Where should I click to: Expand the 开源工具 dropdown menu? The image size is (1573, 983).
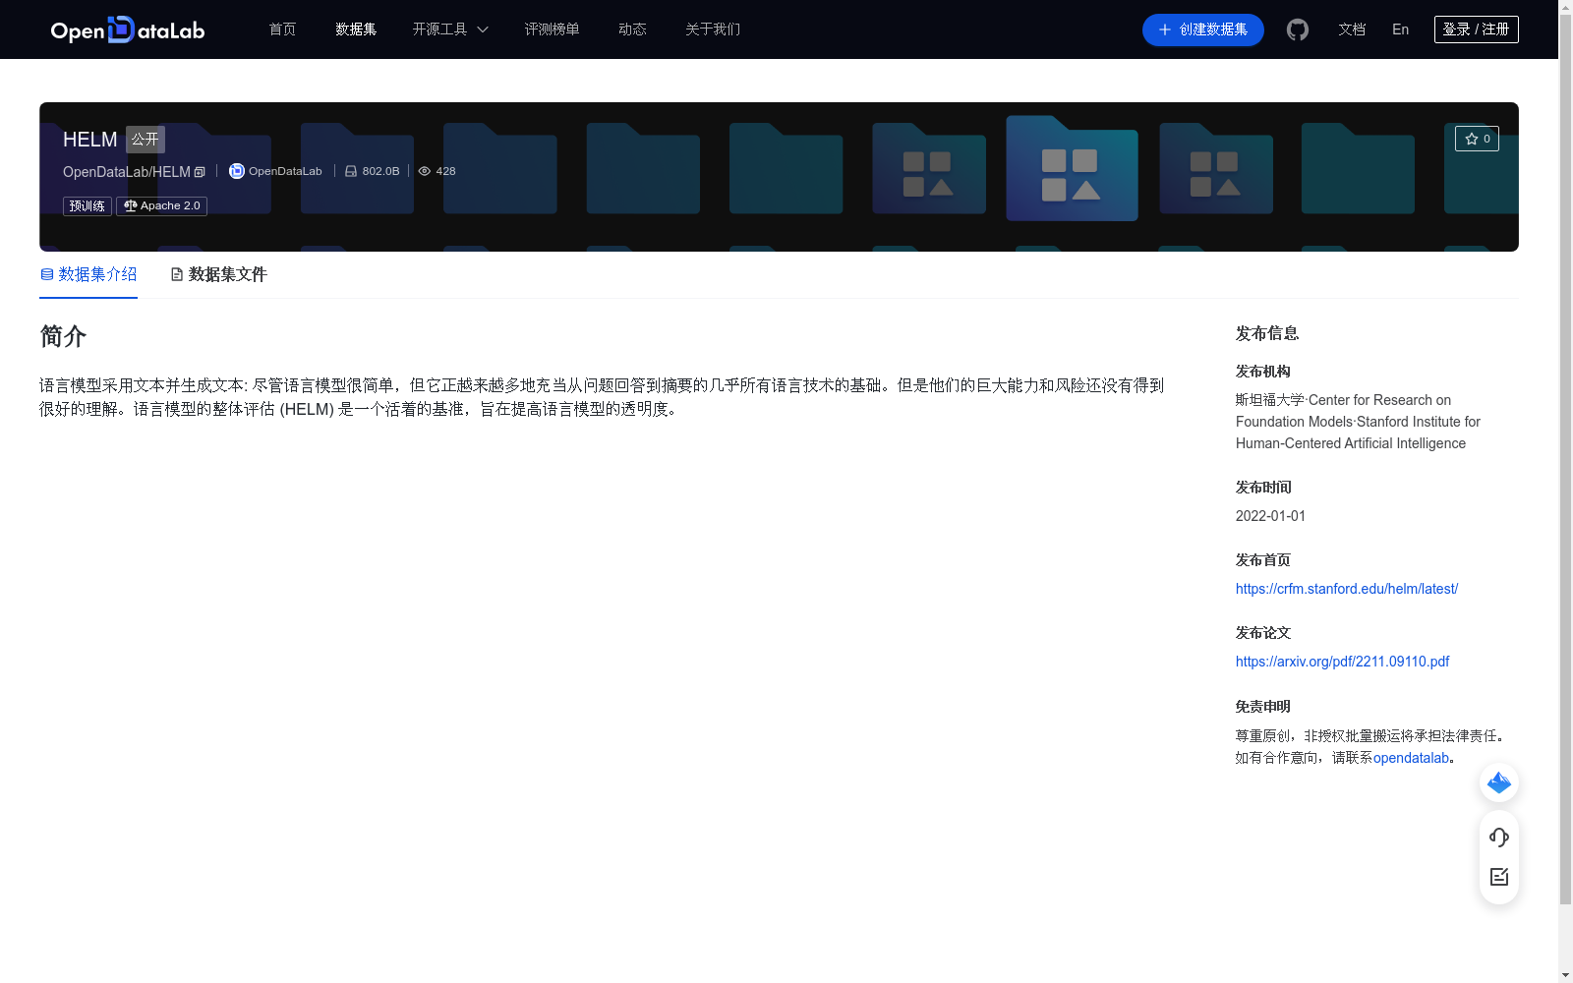[449, 29]
